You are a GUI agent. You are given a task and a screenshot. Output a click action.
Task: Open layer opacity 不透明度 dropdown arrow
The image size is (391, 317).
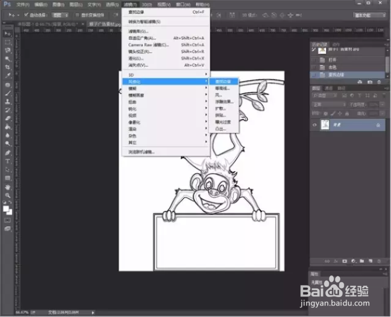pyautogui.click(x=382, y=104)
